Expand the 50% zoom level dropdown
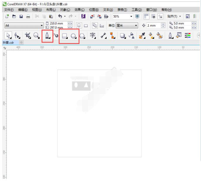The image size is (201, 181). click(131, 16)
